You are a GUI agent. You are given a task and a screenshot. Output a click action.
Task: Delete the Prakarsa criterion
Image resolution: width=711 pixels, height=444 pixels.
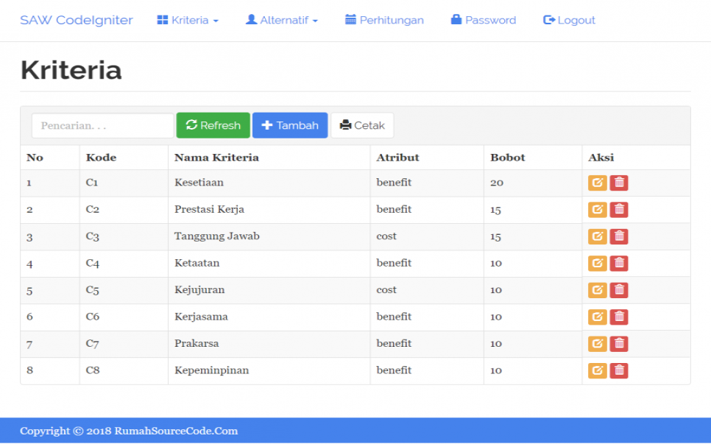coord(619,344)
